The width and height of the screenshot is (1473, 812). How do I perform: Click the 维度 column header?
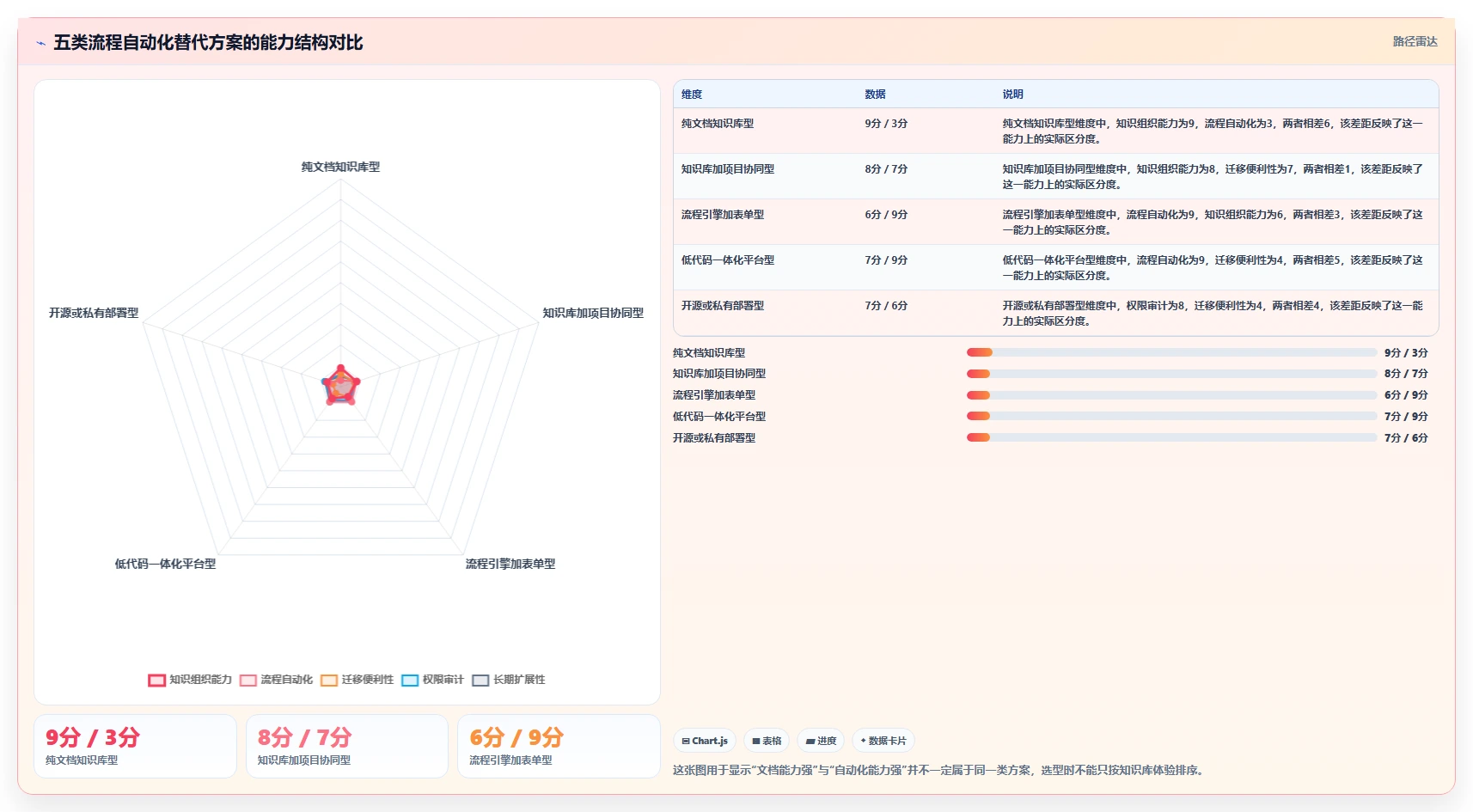tap(692, 95)
